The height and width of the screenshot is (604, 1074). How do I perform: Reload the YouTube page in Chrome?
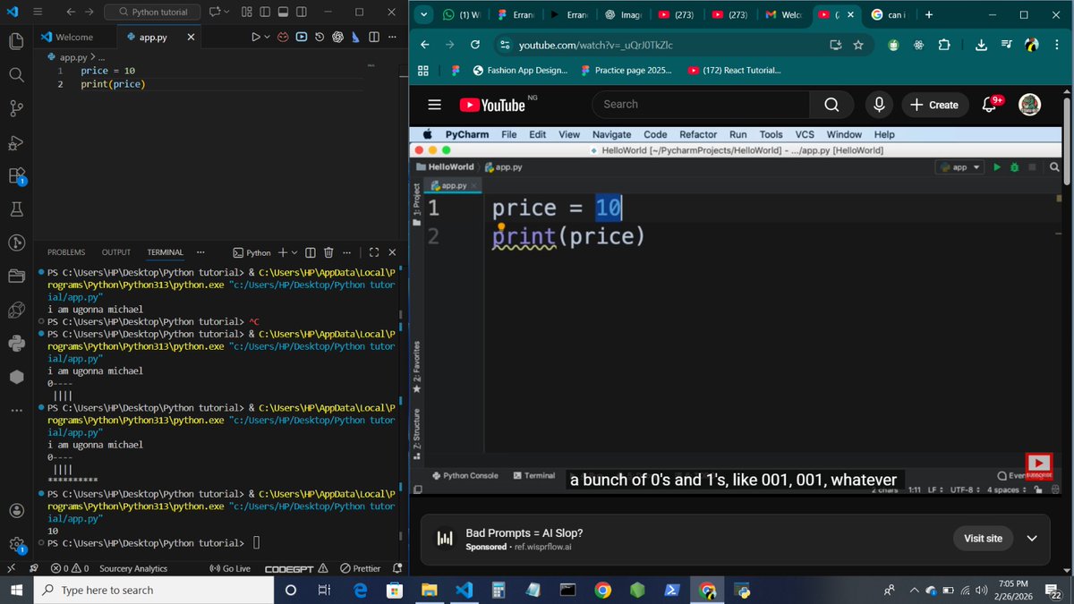pos(475,45)
